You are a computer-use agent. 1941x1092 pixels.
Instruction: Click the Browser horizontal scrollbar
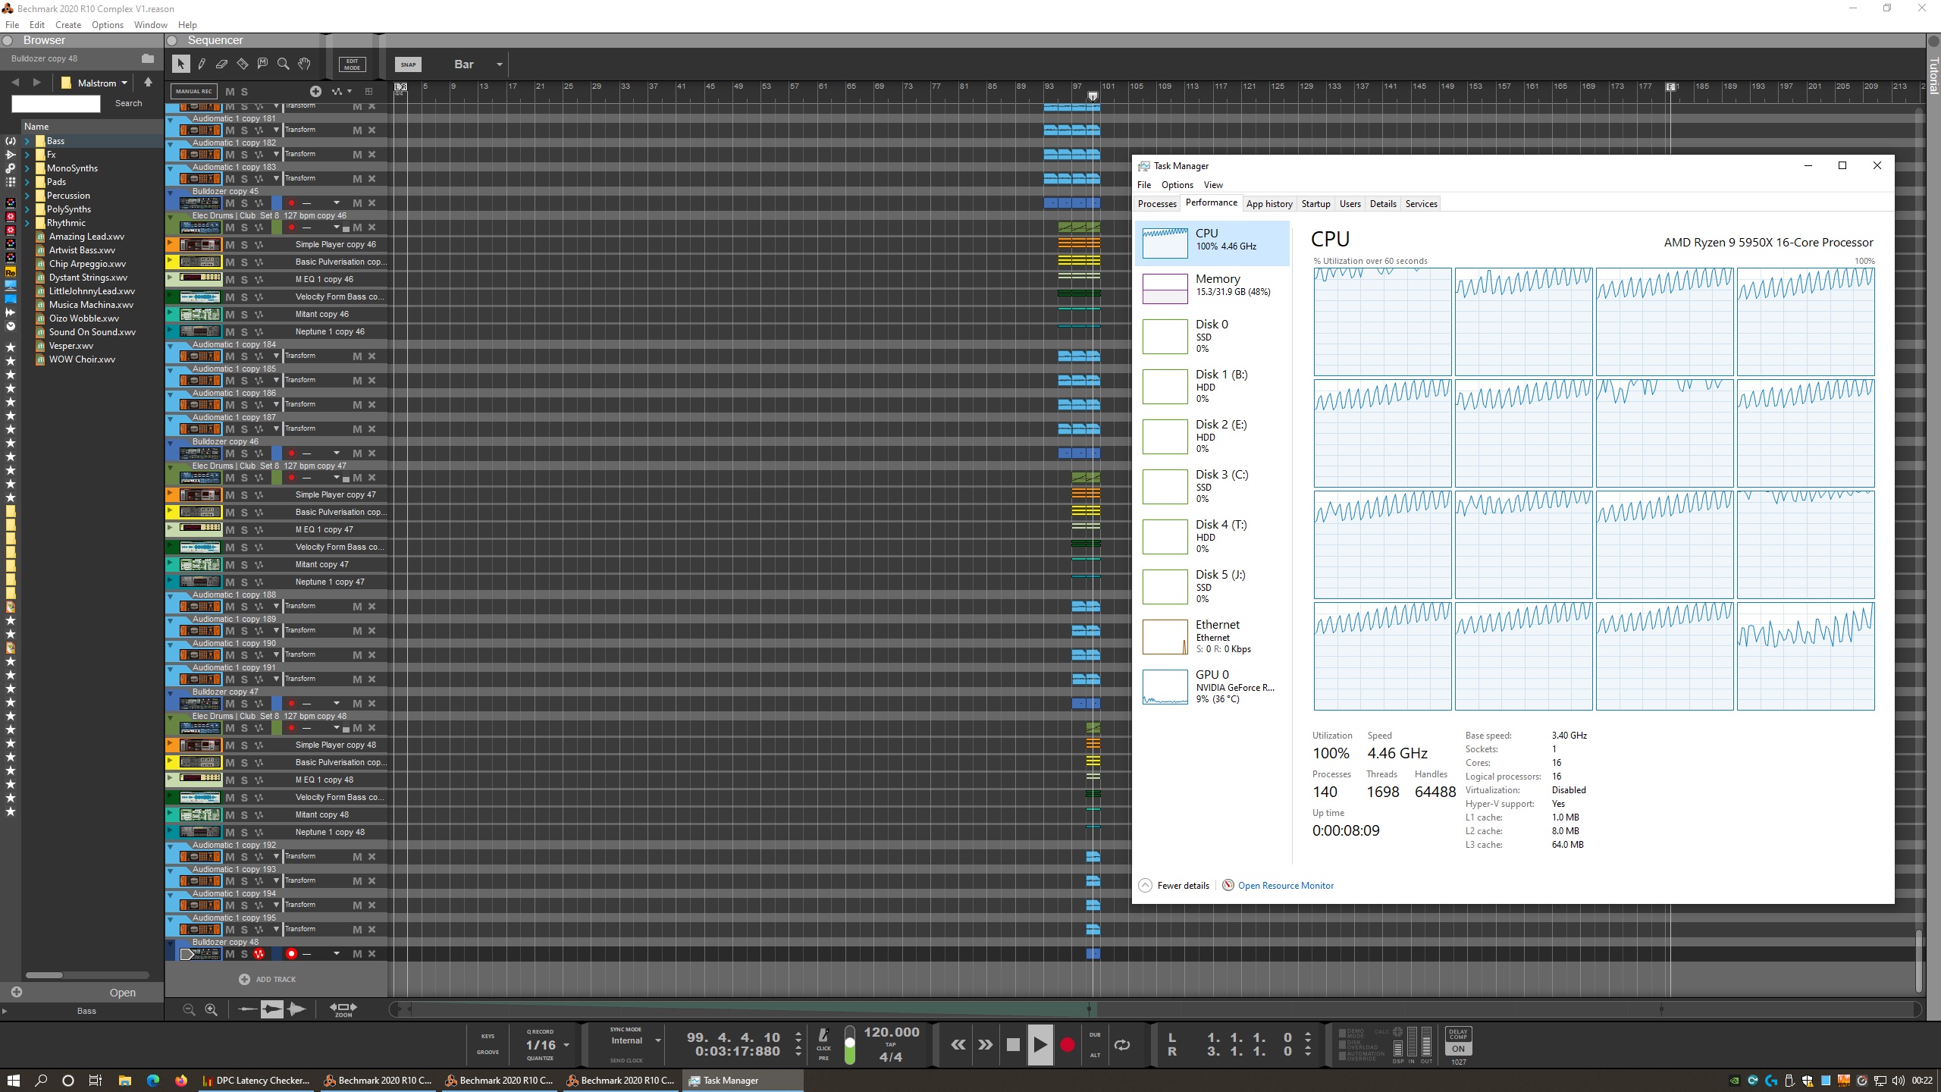click(44, 975)
